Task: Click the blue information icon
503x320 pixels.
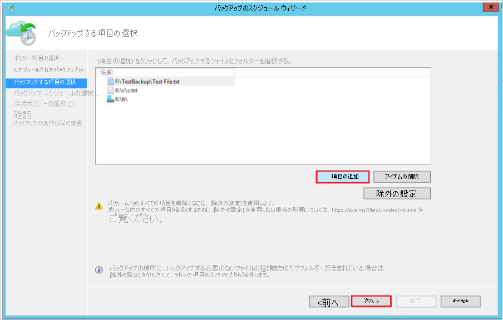Action: click(99, 270)
